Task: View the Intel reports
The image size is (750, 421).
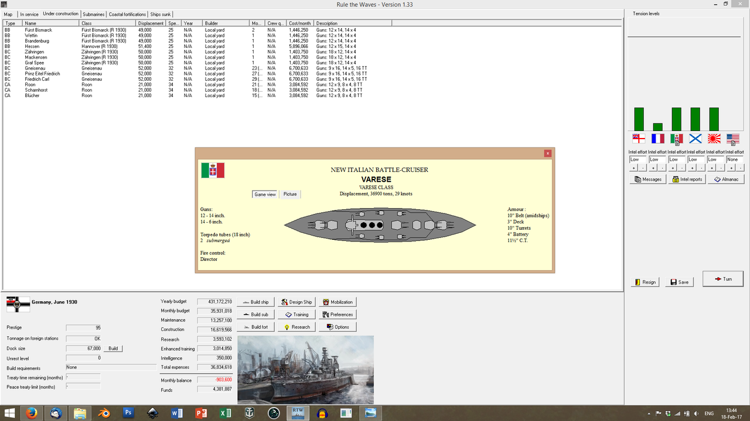Action: (x=687, y=179)
